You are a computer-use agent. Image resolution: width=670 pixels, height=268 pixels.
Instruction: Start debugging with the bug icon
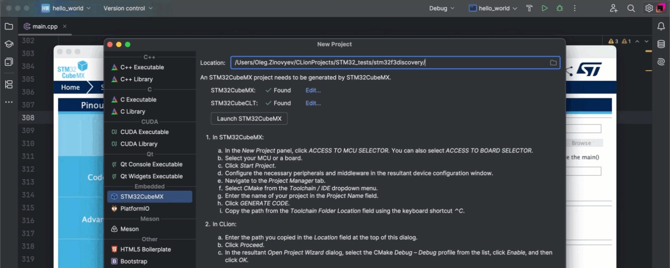click(559, 8)
